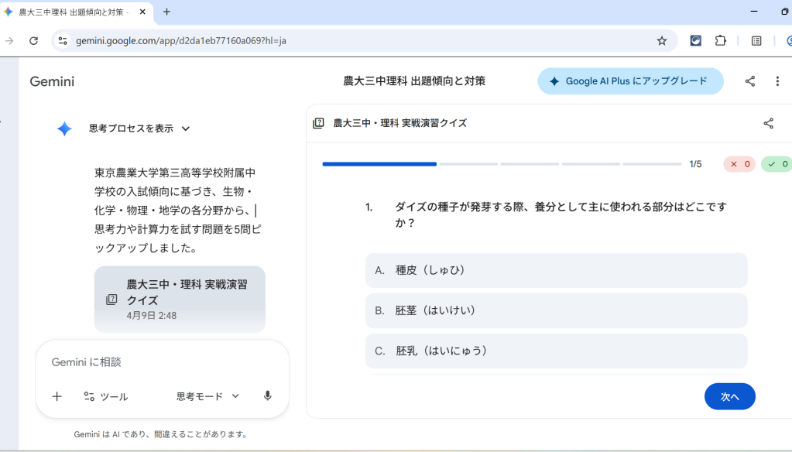Viewport: 792px width, 452px height.
Task: Click Google AI Plus にアップグレード button
Action: pos(630,81)
